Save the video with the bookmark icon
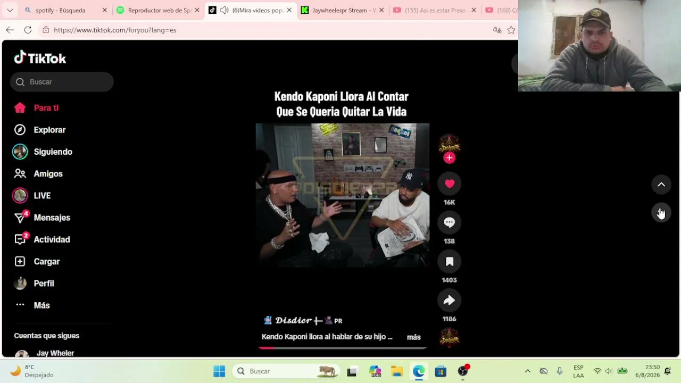The height and width of the screenshot is (383, 681). [449, 261]
